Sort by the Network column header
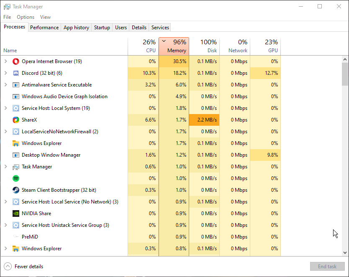349x277 pixels. 235,46
